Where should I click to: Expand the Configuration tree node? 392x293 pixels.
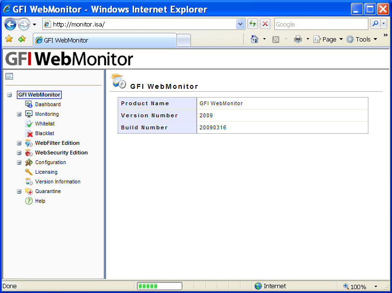[x=19, y=162]
